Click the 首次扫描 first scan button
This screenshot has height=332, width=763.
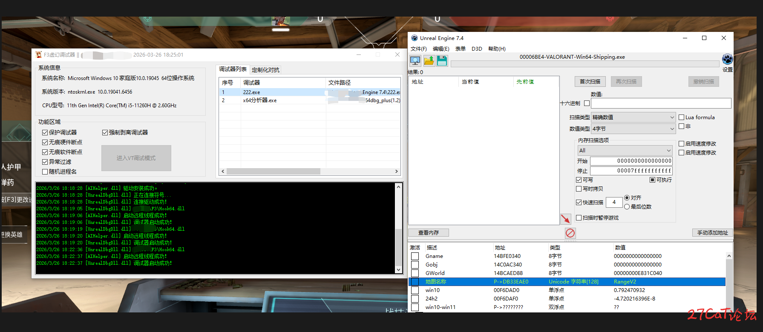tap(590, 82)
